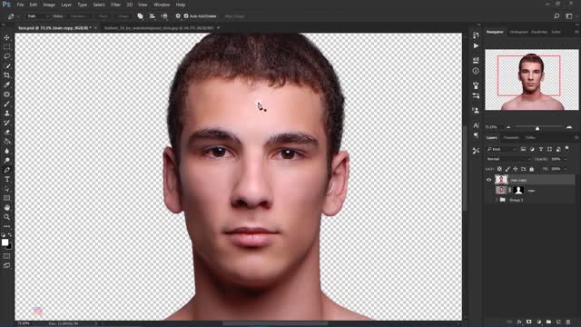581x327 pixels.
Task: Add a layer mask at panel bottom
Action: pos(528,322)
